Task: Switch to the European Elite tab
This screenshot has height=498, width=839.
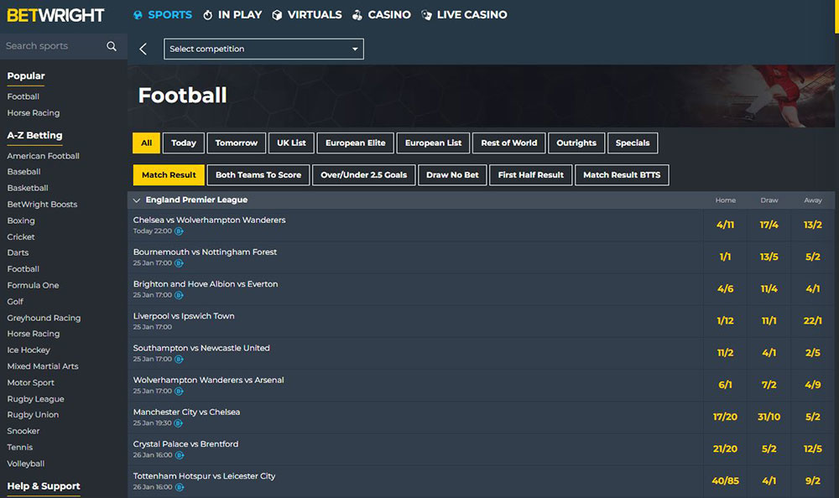Action: (355, 143)
